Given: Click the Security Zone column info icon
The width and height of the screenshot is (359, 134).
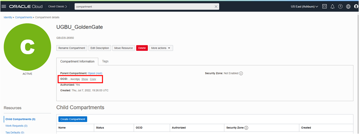Looking at the screenshot, I should click(x=246, y=128).
